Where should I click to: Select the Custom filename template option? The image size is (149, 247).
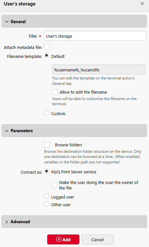pyautogui.click(x=47, y=113)
